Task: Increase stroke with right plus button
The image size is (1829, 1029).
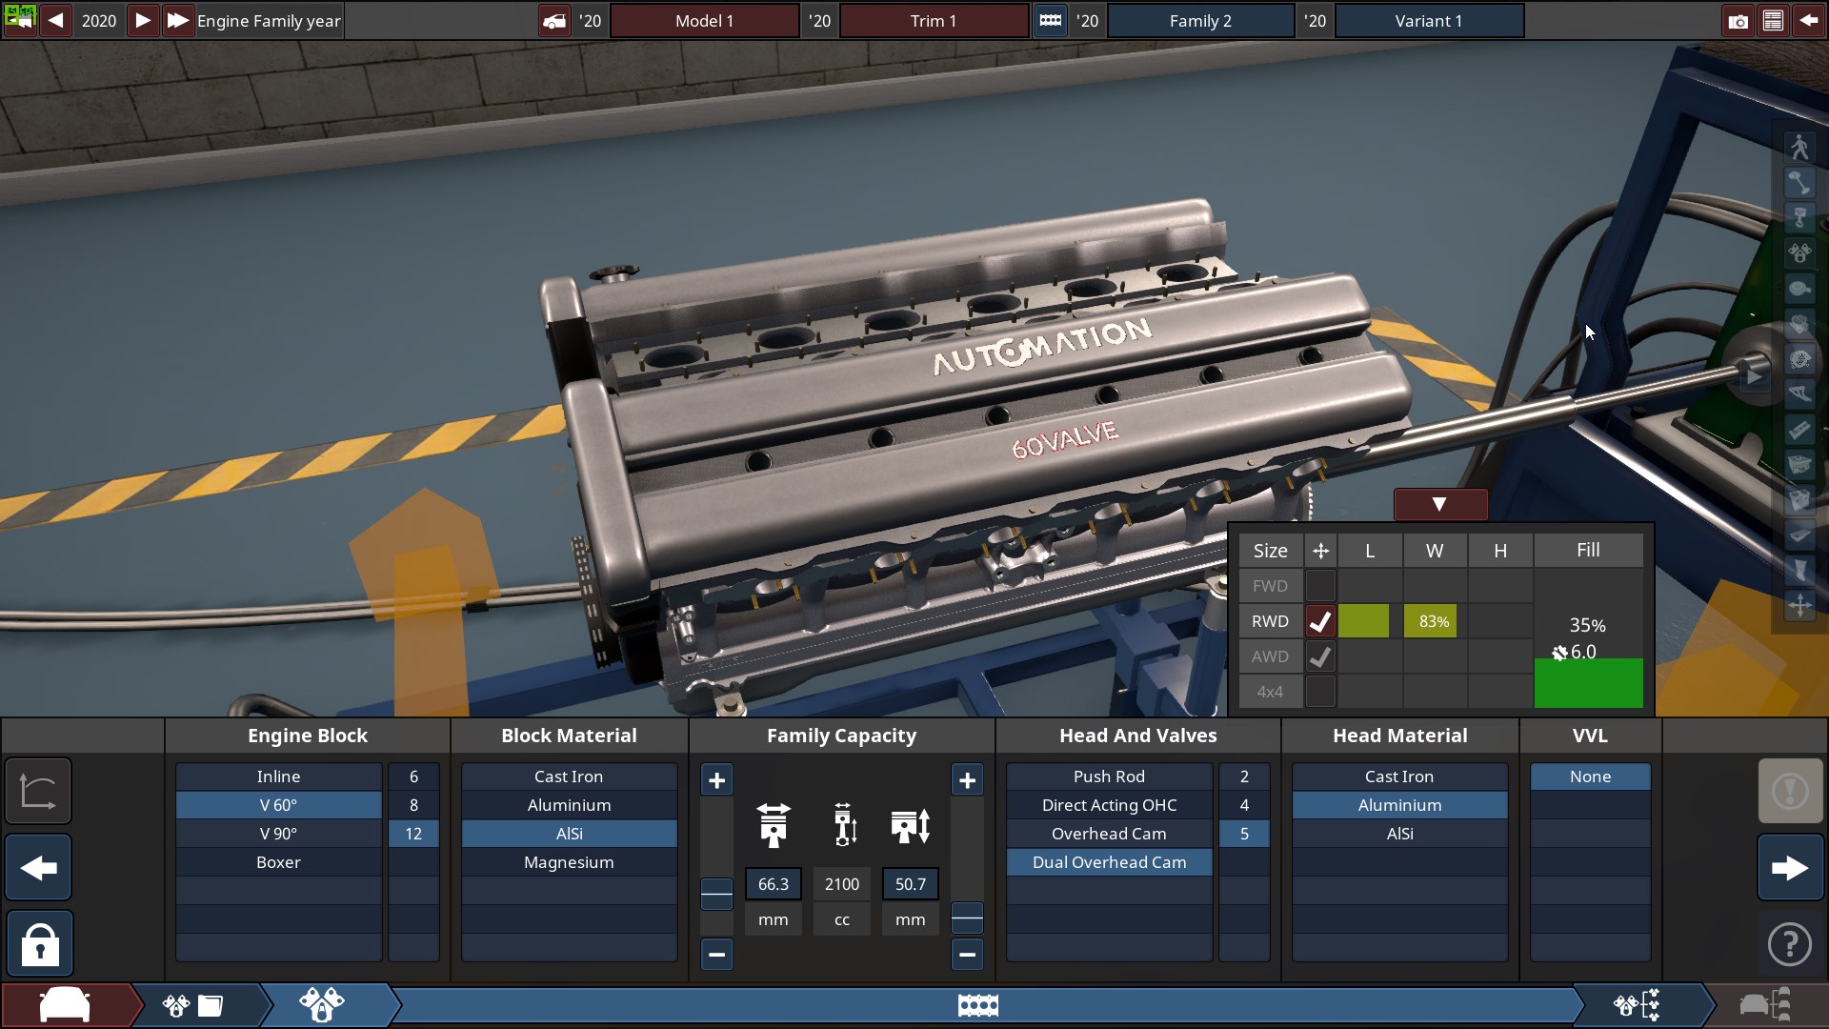Action: pyautogui.click(x=967, y=780)
